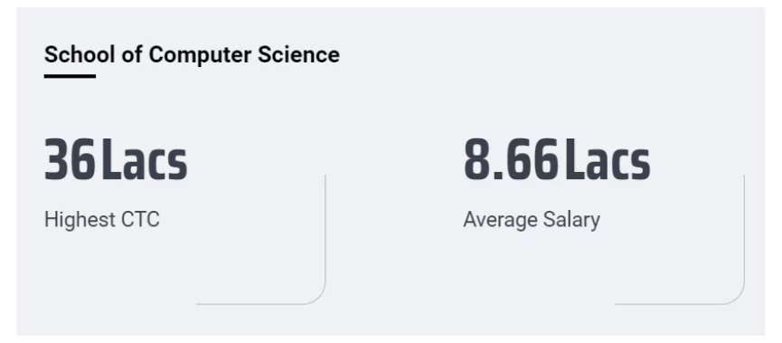
Task: Click the word of in the heading
Action: (132, 54)
